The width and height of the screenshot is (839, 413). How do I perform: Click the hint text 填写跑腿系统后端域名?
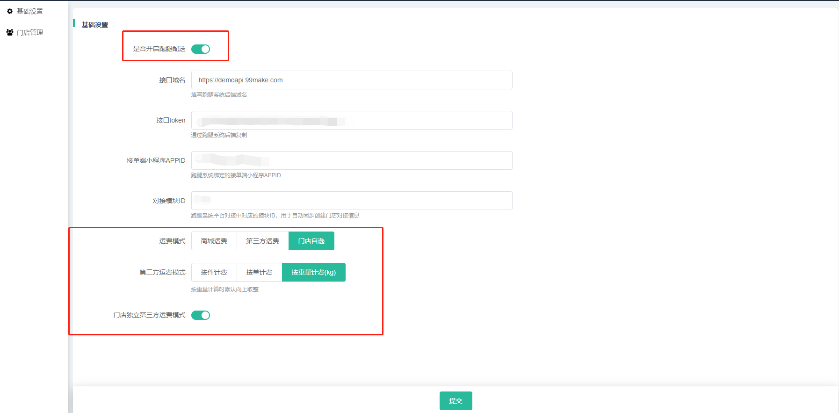[x=219, y=95]
